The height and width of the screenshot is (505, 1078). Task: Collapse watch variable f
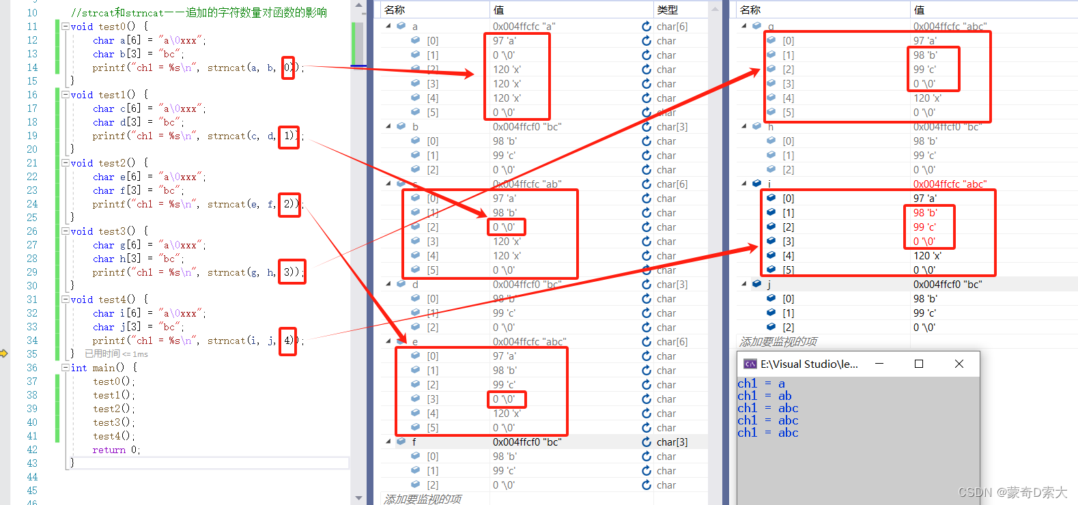pyautogui.click(x=388, y=442)
